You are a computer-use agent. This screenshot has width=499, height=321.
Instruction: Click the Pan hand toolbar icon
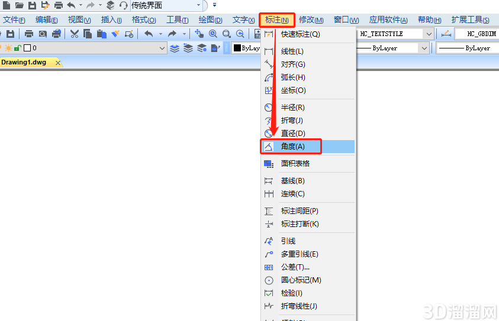(x=199, y=34)
